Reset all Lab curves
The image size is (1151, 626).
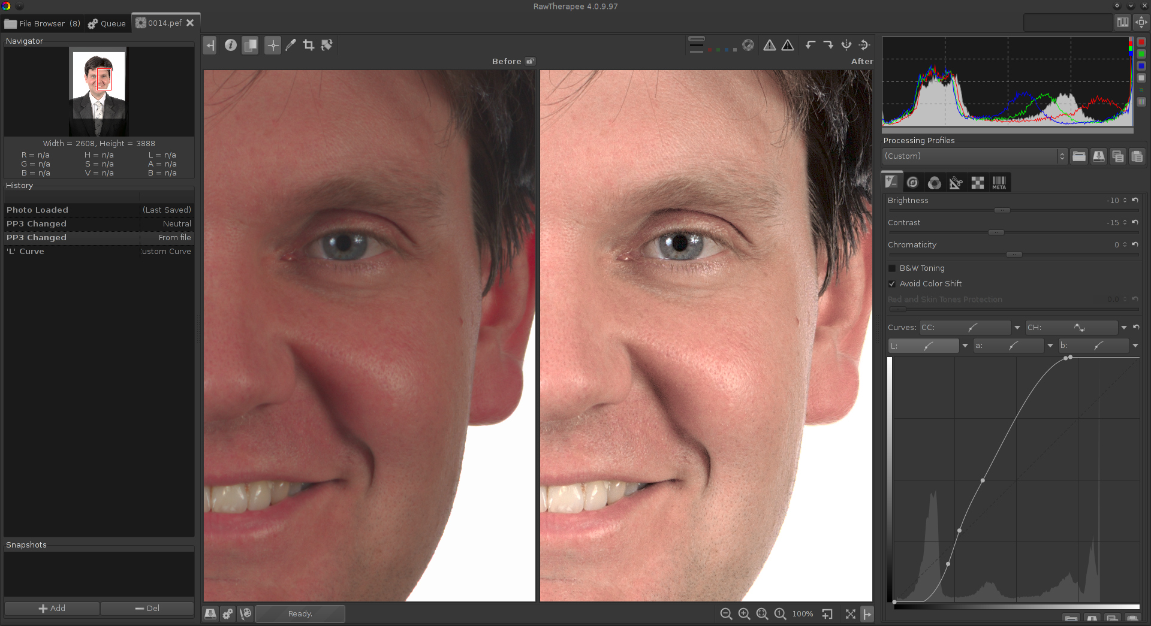click(x=1136, y=327)
